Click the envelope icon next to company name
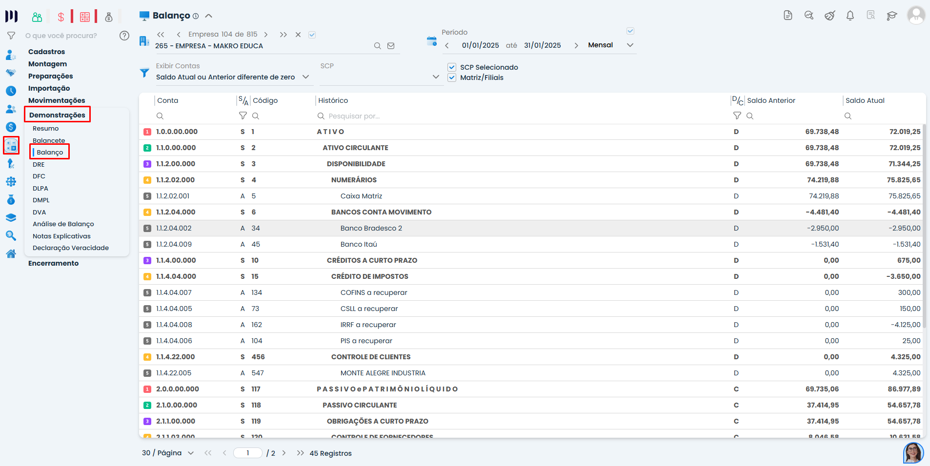The image size is (930, 466). 391,46
